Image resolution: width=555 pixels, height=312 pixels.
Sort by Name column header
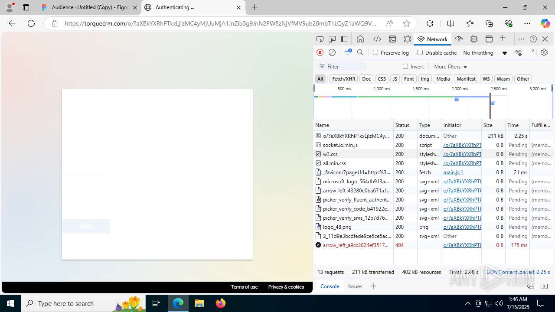[353, 125]
